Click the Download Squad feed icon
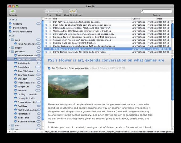The width and height of the screenshot is (181, 143). point(16,75)
